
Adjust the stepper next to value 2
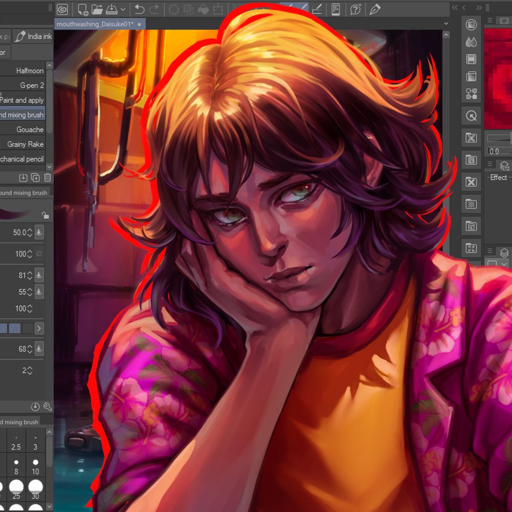(x=30, y=371)
